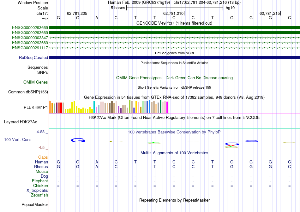The height and width of the screenshot is (212, 300).
Task: Click the chr17: ruler label
Action: [x=42, y=13]
